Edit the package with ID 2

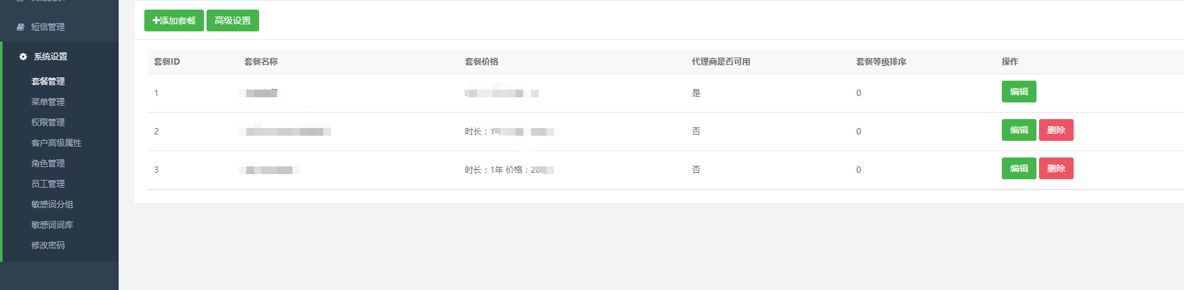[1019, 130]
